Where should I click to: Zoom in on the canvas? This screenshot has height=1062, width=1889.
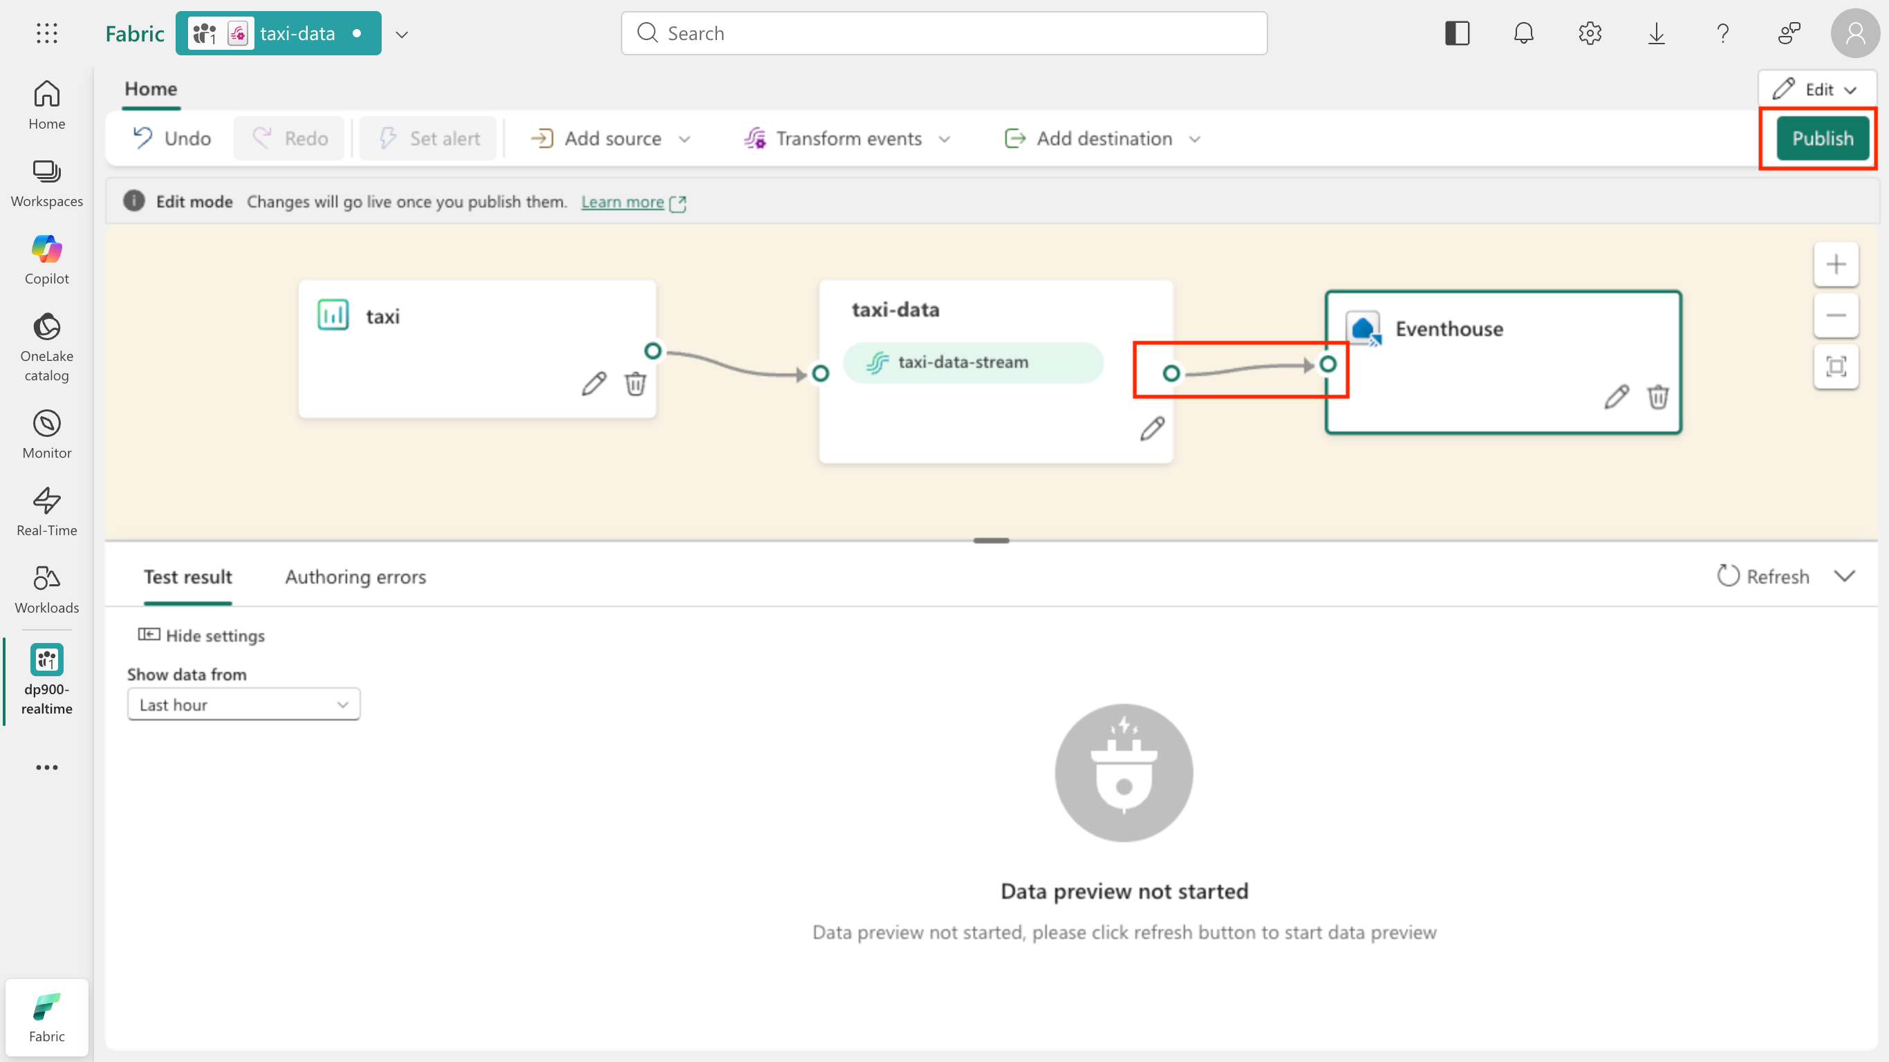pos(1836,264)
